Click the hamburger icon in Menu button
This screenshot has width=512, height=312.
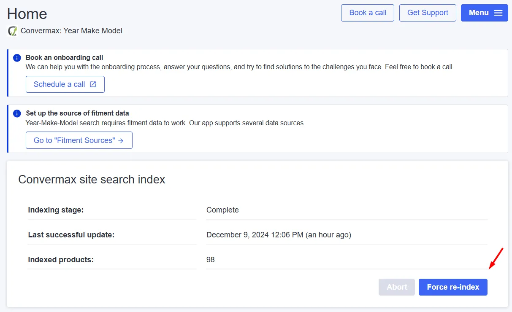pos(498,13)
